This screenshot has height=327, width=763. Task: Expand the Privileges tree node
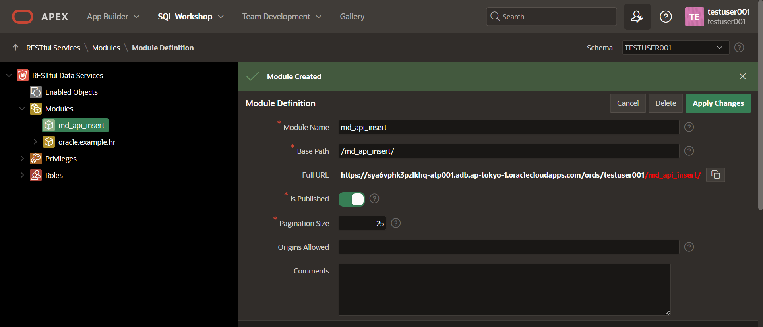coord(22,159)
